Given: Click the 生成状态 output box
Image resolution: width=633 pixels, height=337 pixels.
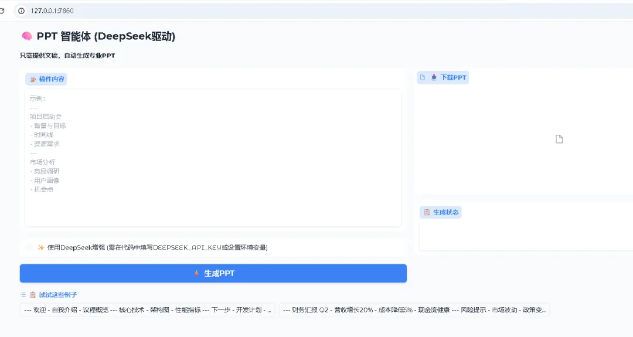Looking at the screenshot, I should (526, 236).
